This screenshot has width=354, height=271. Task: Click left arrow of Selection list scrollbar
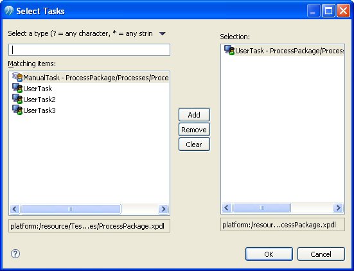click(x=227, y=207)
